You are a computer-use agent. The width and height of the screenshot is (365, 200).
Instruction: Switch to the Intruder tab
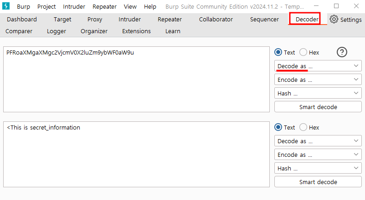coord(129,19)
